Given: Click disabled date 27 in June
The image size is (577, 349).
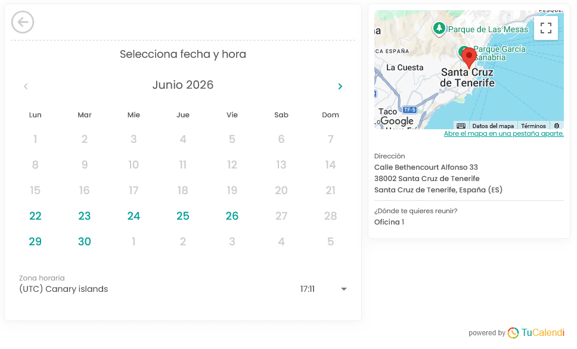Looking at the screenshot, I should tap(281, 216).
